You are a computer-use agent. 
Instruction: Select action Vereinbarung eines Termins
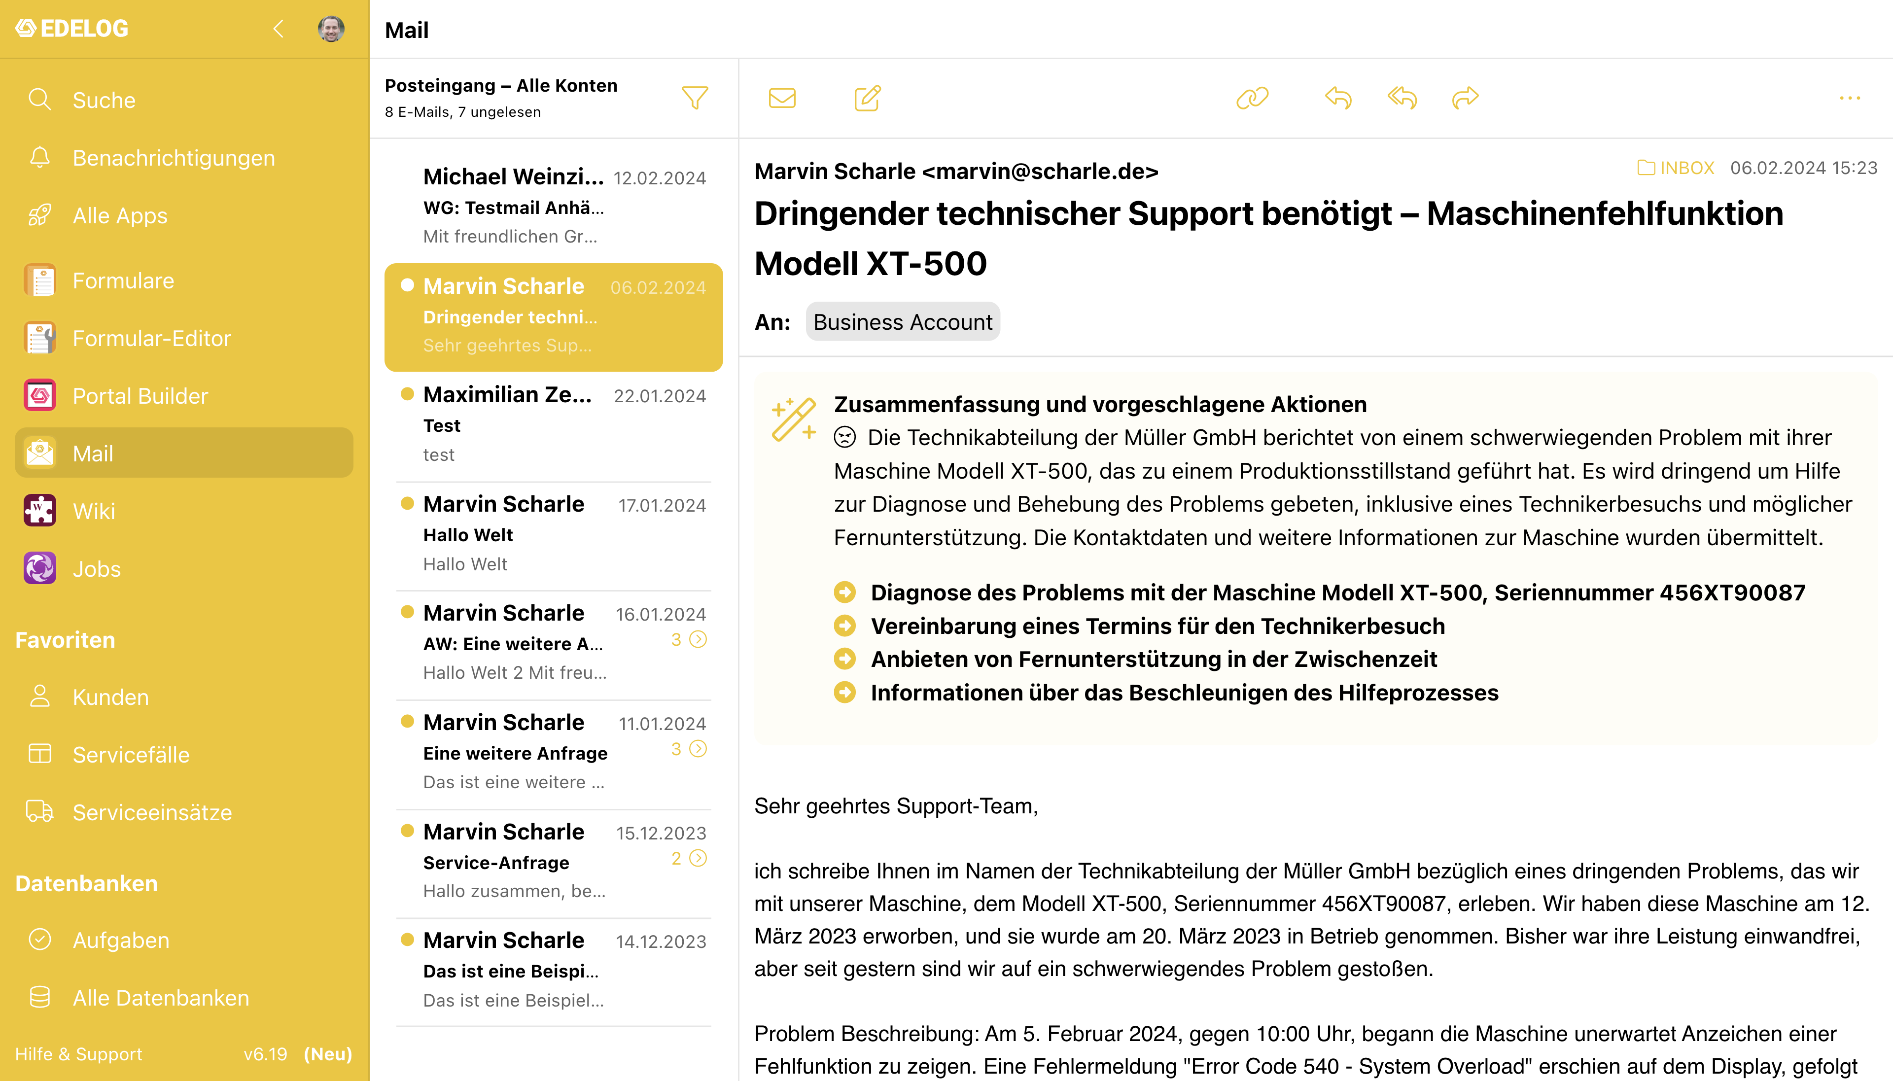tap(1140, 626)
